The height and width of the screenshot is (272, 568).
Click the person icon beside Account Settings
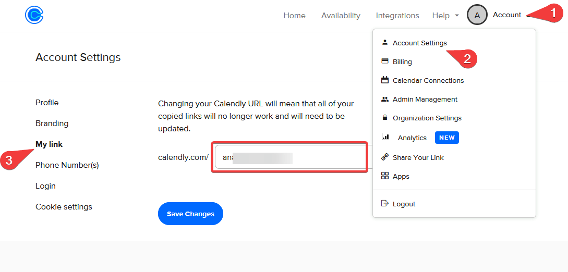coord(385,42)
